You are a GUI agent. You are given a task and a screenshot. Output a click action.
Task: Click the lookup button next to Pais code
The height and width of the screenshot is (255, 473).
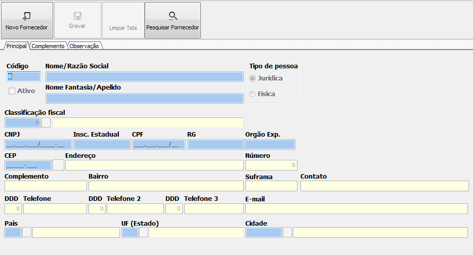point(27,232)
